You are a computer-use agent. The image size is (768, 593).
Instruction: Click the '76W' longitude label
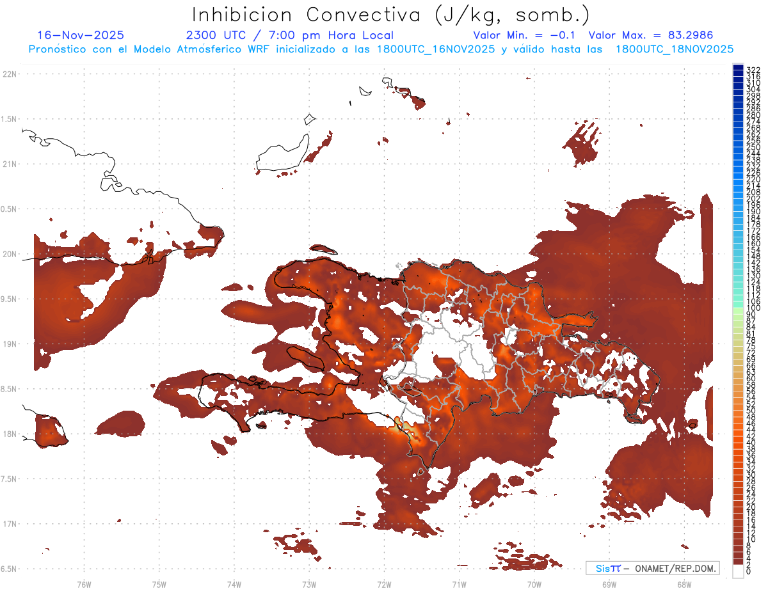[84, 584]
